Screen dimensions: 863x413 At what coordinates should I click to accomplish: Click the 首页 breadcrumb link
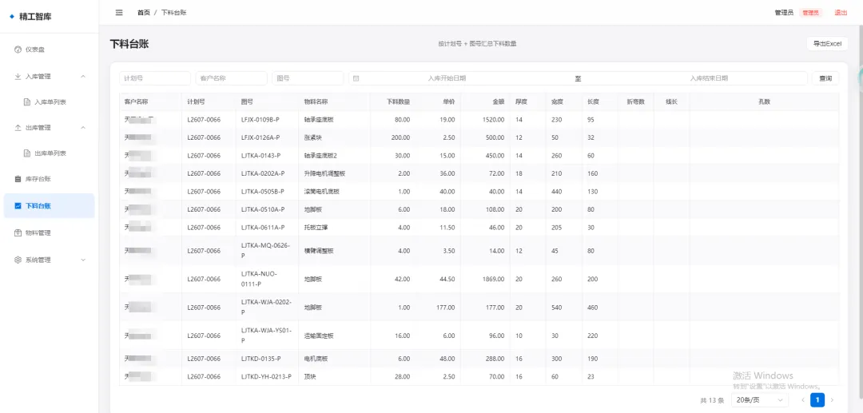(x=144, y=13)
